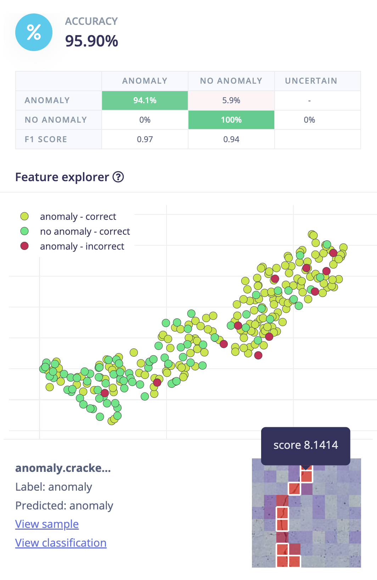The image size is (377, 580).
Task: Toggle visibility of 'anomaly - correct' points
Action: click(x=78, y=217)
